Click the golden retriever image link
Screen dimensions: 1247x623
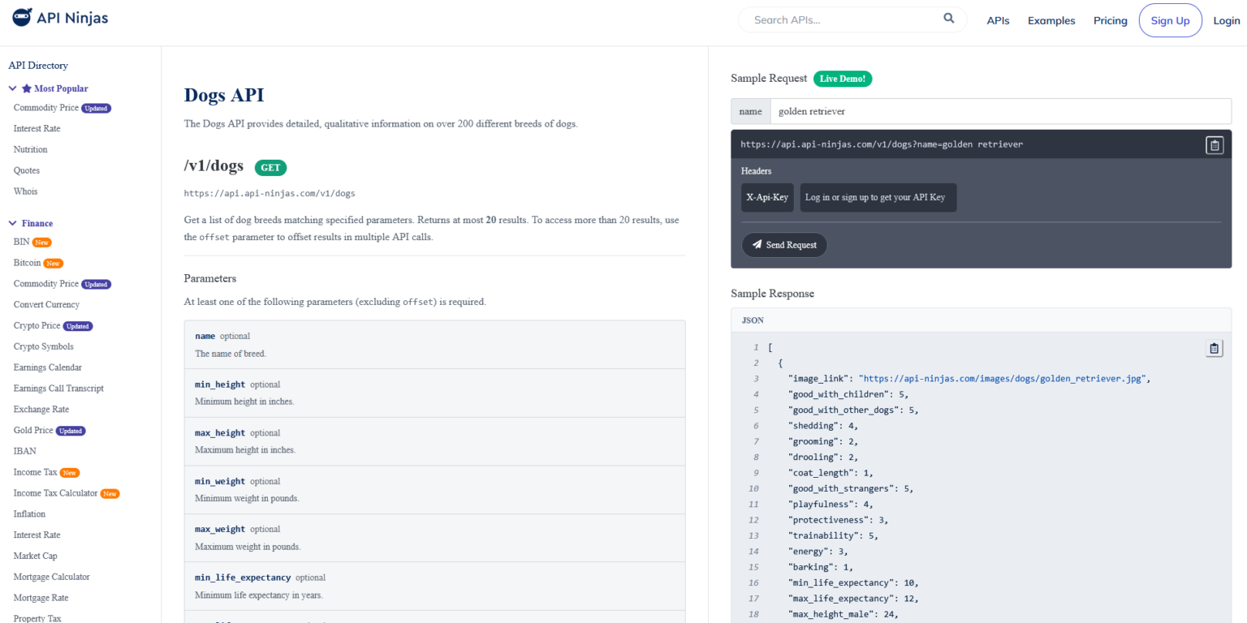pyautogui.click(x=1005, y=379)
